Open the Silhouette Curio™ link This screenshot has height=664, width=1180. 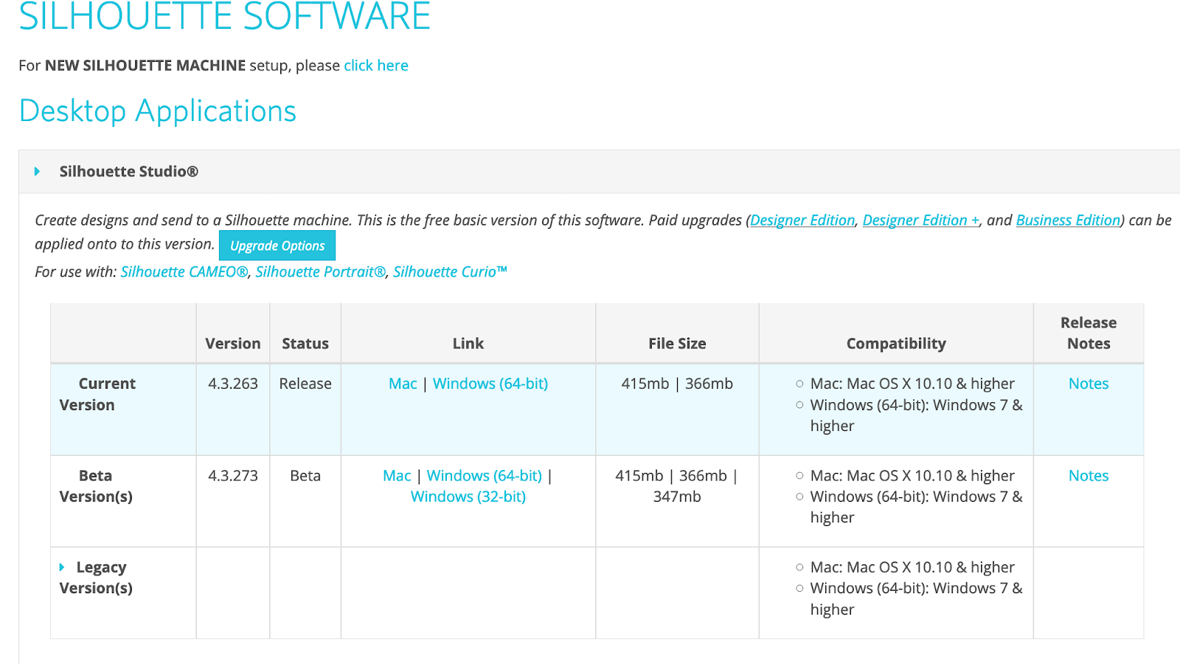tap(451, 272)
